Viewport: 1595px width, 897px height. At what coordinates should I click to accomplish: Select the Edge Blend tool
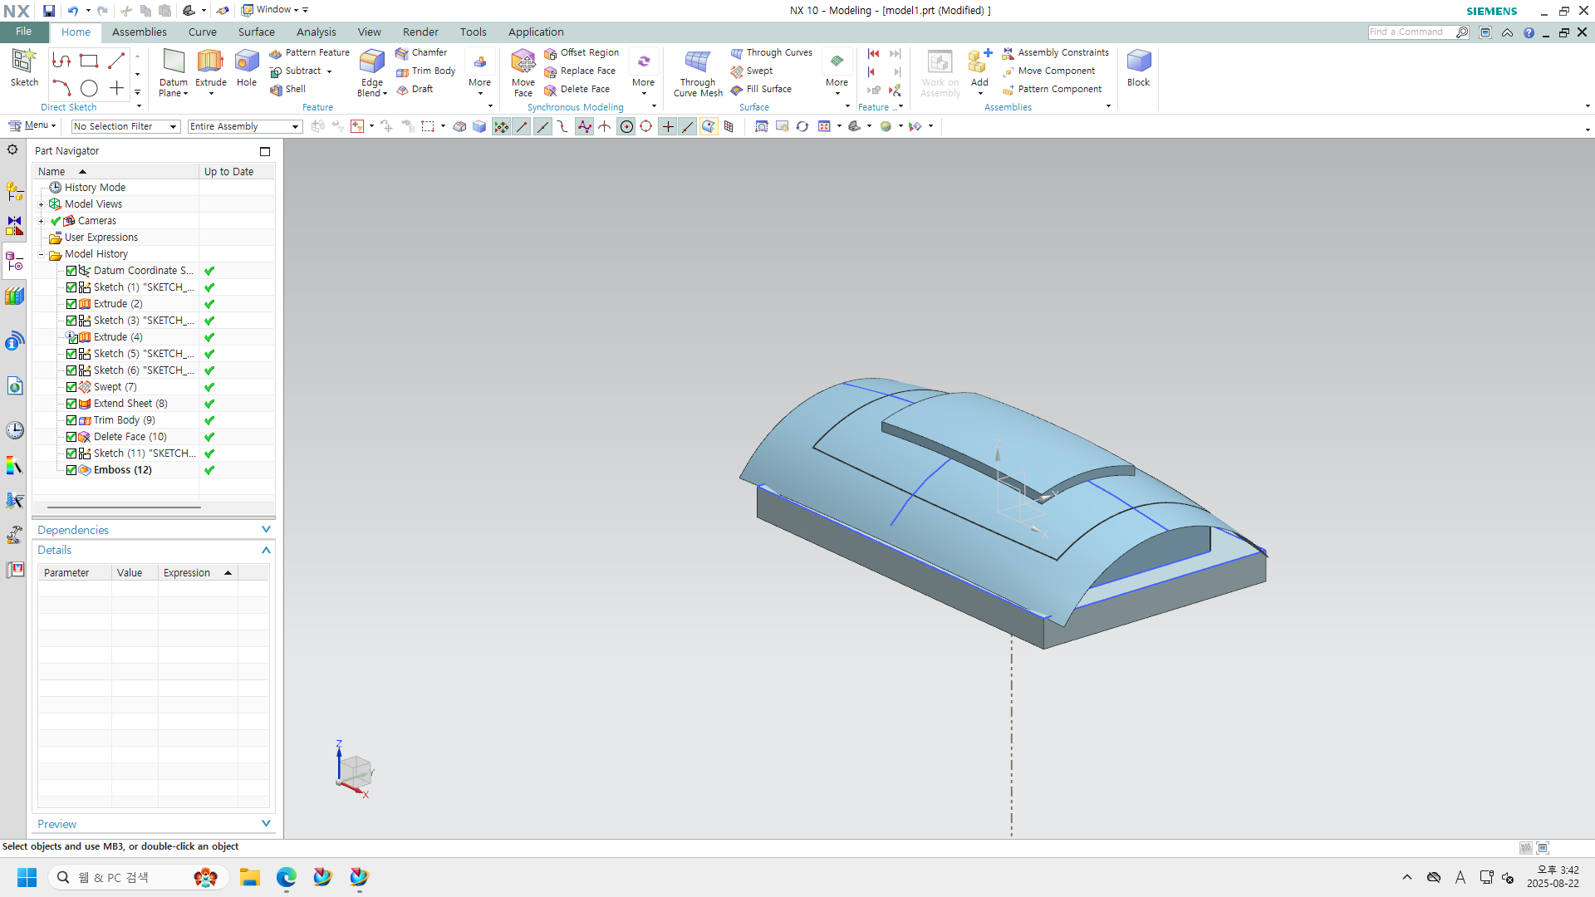pos(371,62)
